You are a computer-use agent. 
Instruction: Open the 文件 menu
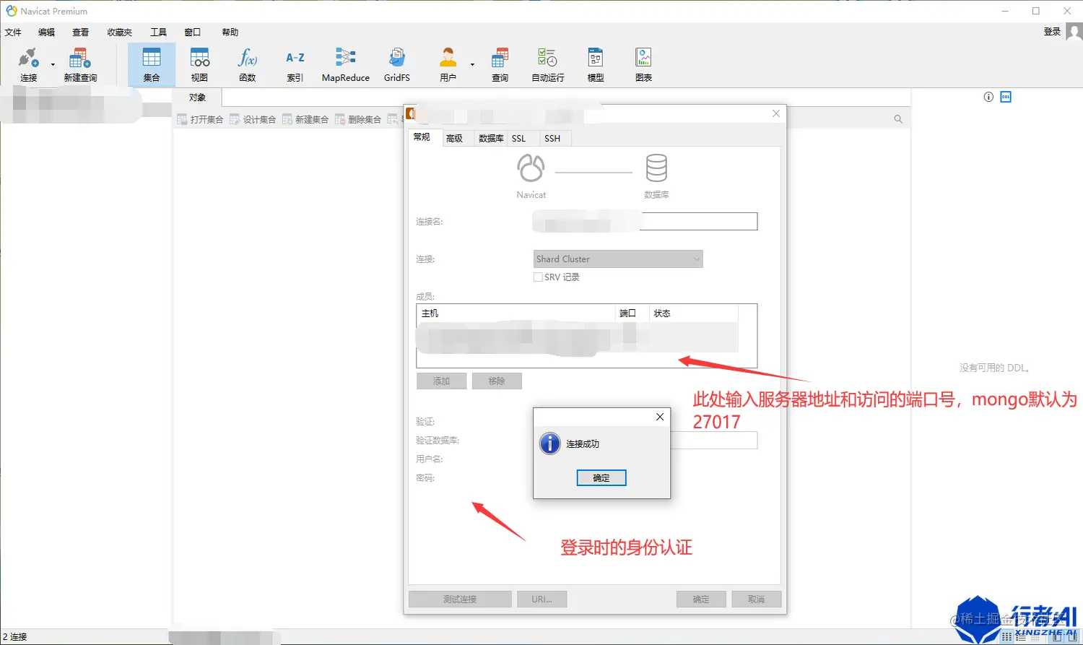tap(13, 32)
